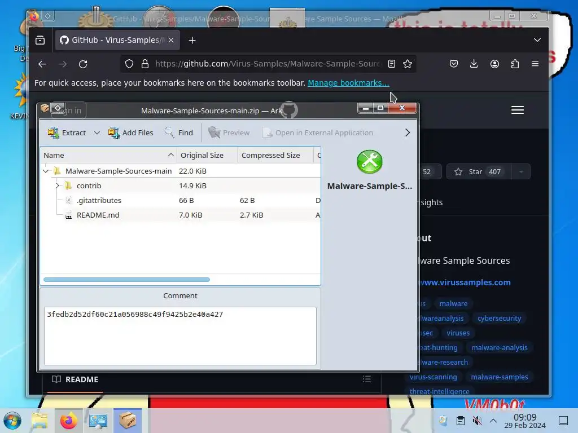Open the www.virussamples.com link

[465, 282]
